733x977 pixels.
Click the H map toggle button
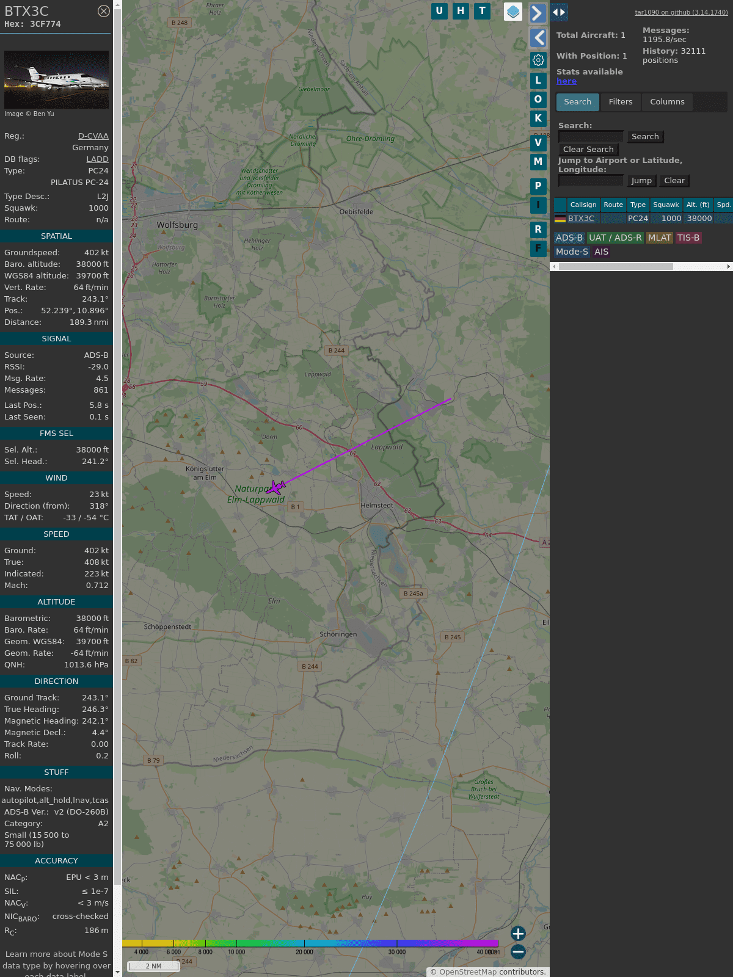pyautogui.click(x=461, y=11)
